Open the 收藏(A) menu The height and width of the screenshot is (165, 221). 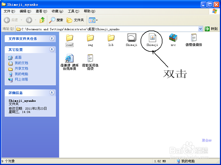pyautogui.click(x=57, y=11)
